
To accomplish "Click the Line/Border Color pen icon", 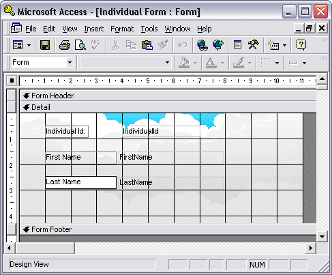I will click(x=239, y=63).
